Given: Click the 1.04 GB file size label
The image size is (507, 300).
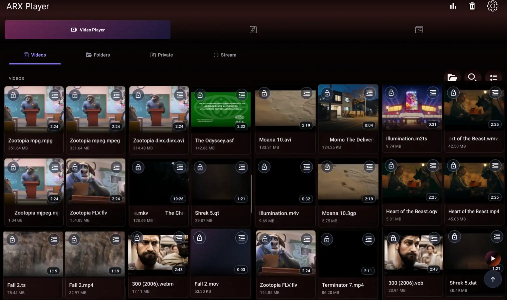Looking at the screenshot, I should pos(15,220).
